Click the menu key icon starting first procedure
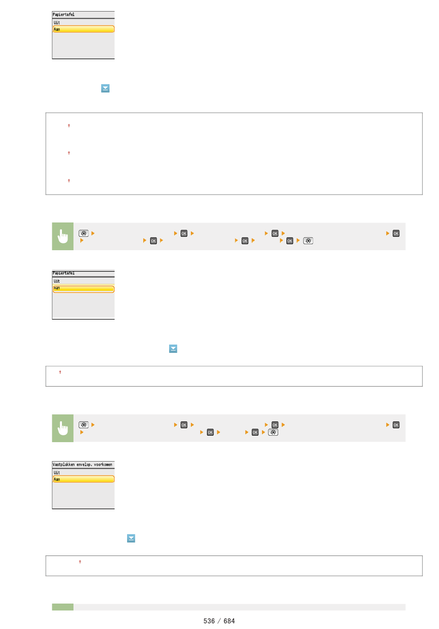This screenshot has height=629, width=439. (84, 234)
